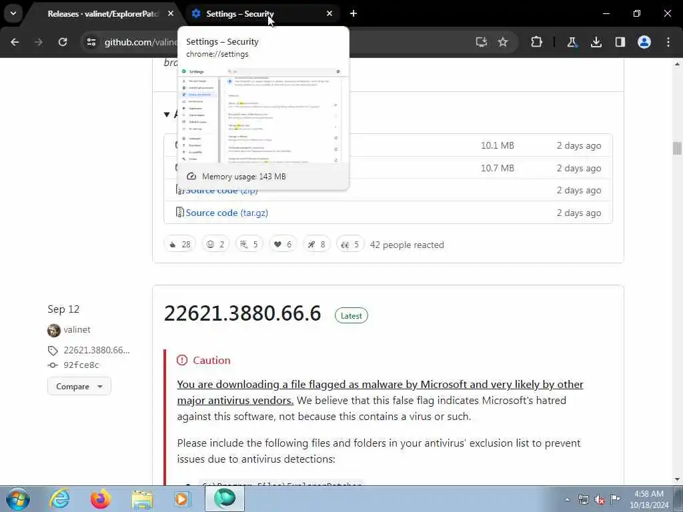
Task: Open tag 22621.3880.66... link
Action: click(x=97, y=350)
